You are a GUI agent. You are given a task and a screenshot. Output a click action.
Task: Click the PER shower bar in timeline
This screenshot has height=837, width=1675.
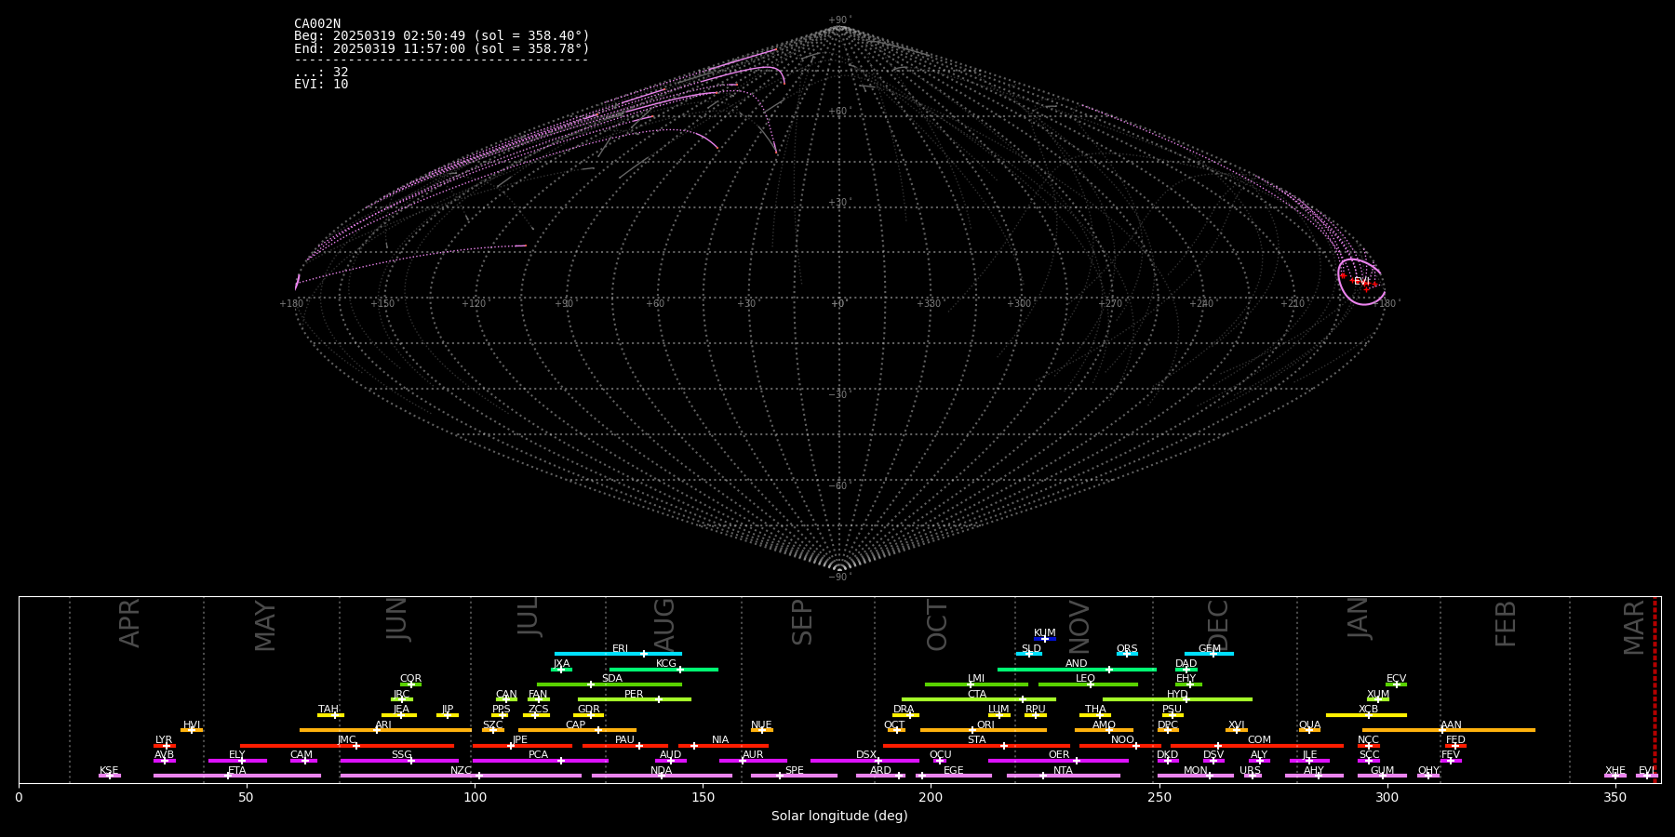click(635, 699)
